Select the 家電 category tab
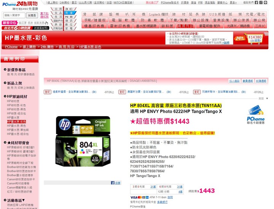This screenshot has height=209, width=274. click(x=69, y=28)
